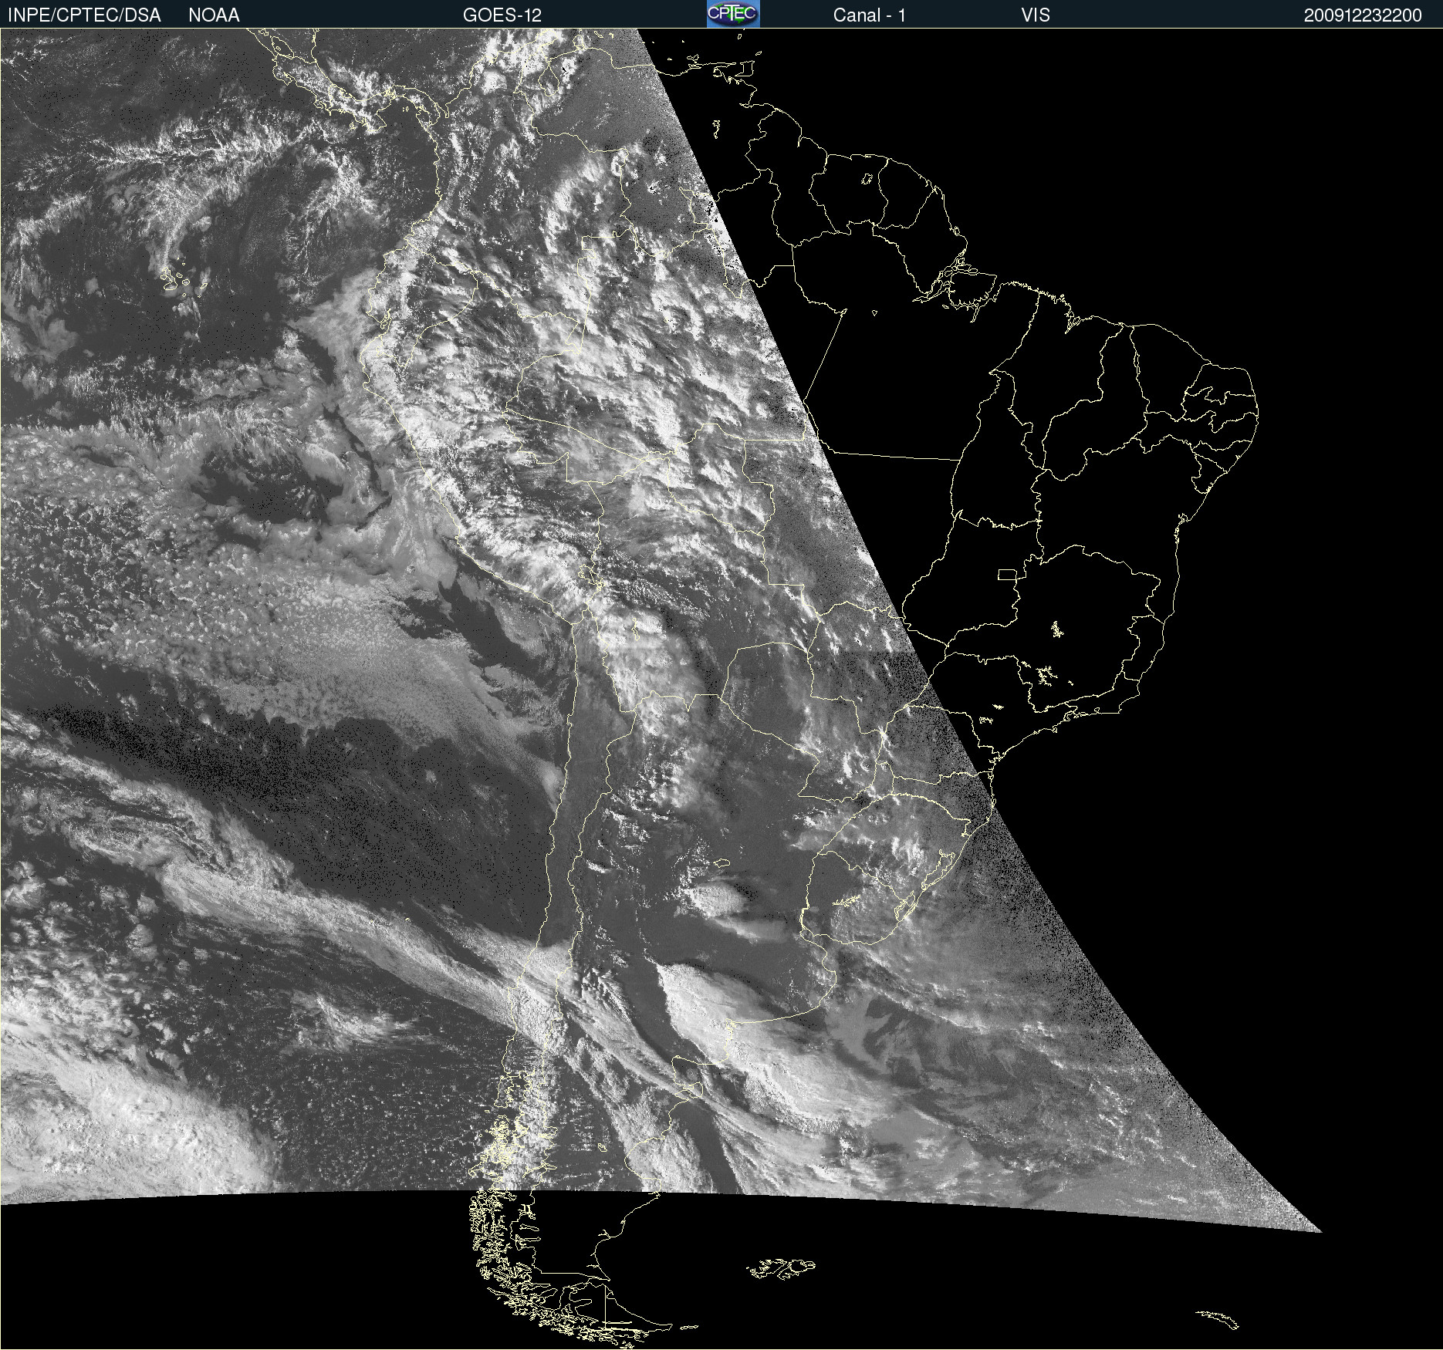Click the NOAA label in header

pyautogui.click(x=214, y=15)
